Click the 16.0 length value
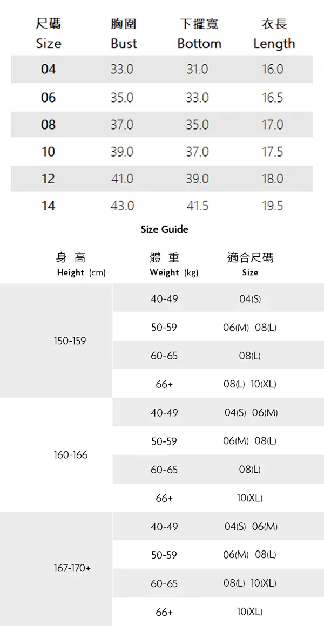Screen dimensions: 324x626 pos(272,70)
